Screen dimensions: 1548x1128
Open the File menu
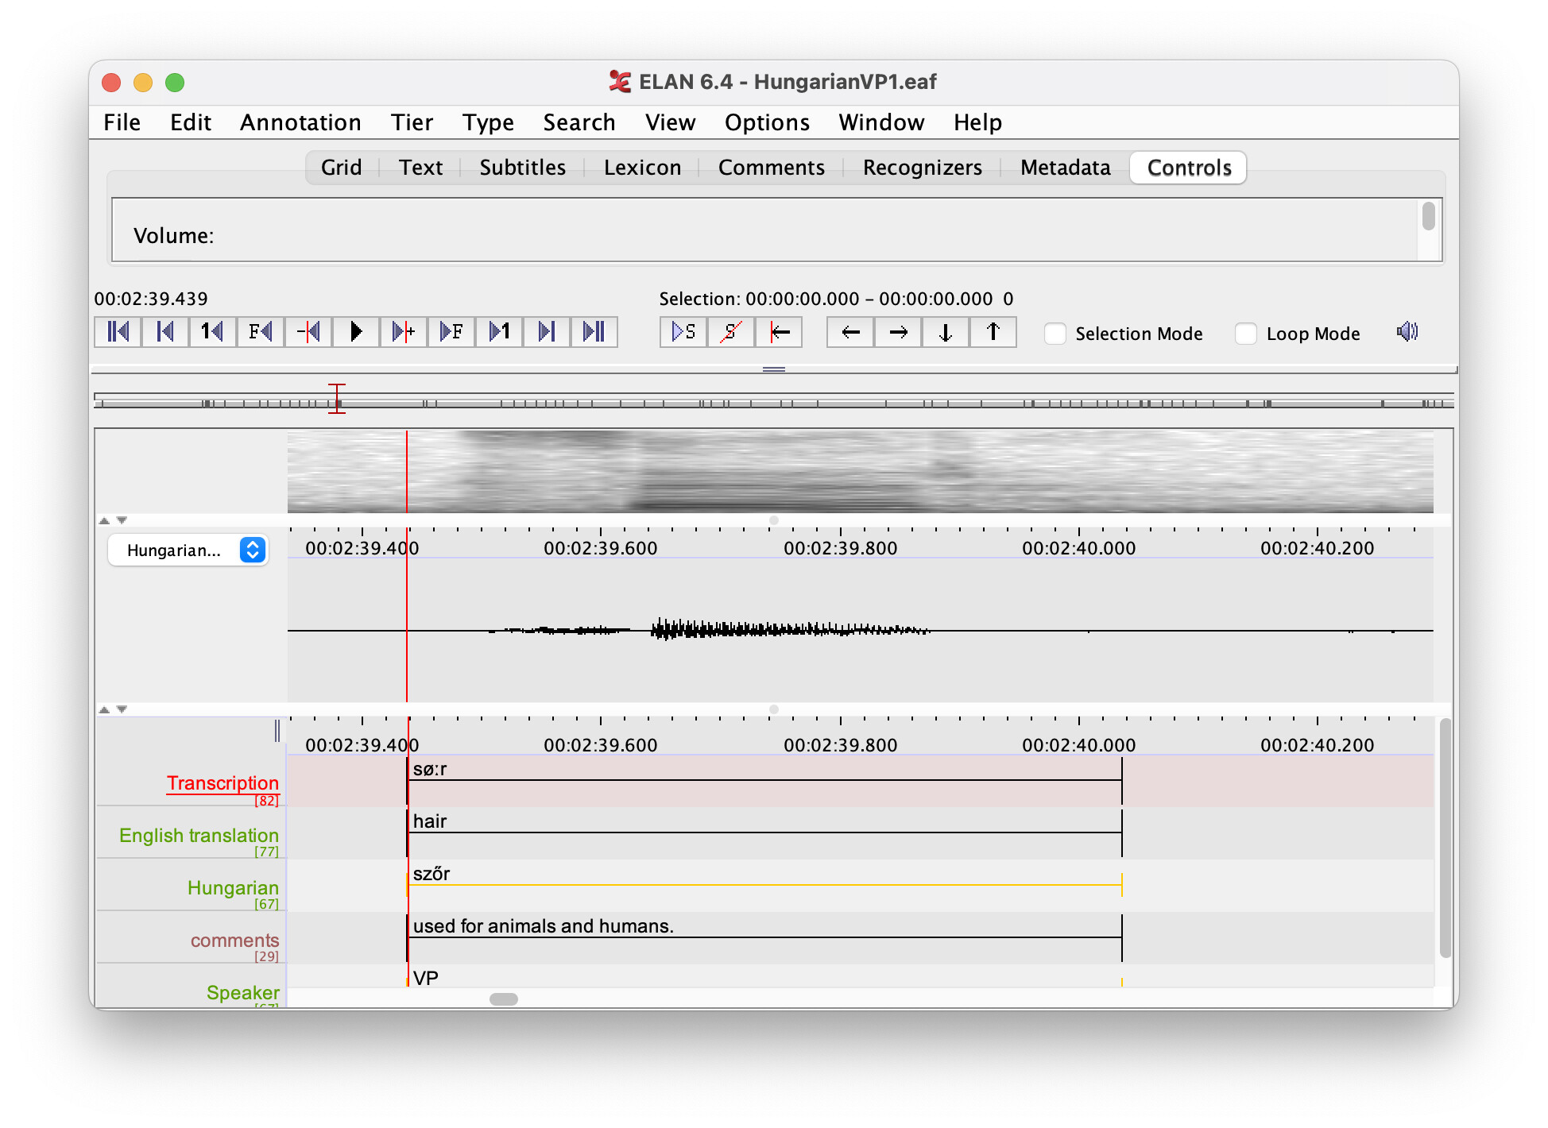[x=122, y=122]
